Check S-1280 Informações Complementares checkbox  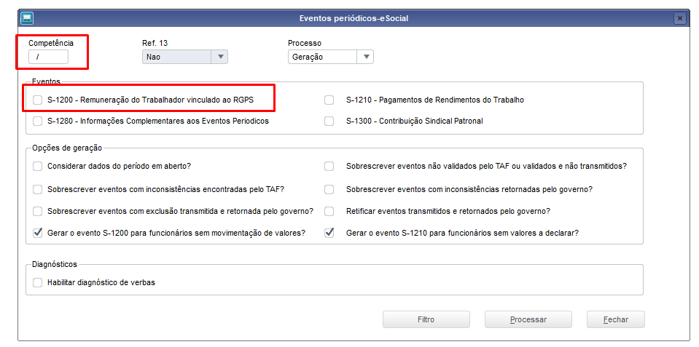point(37,121)
